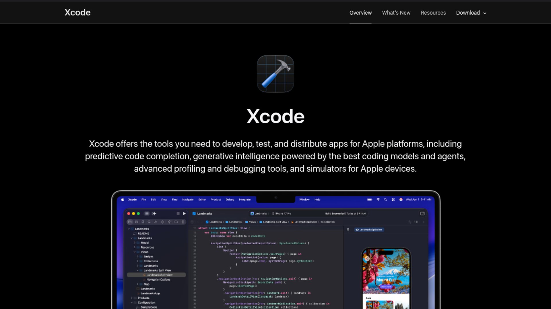Click the Siri icon in menu bar
Image resolution: width=551 pixels, height=309 pixels.
click(401, 199)
